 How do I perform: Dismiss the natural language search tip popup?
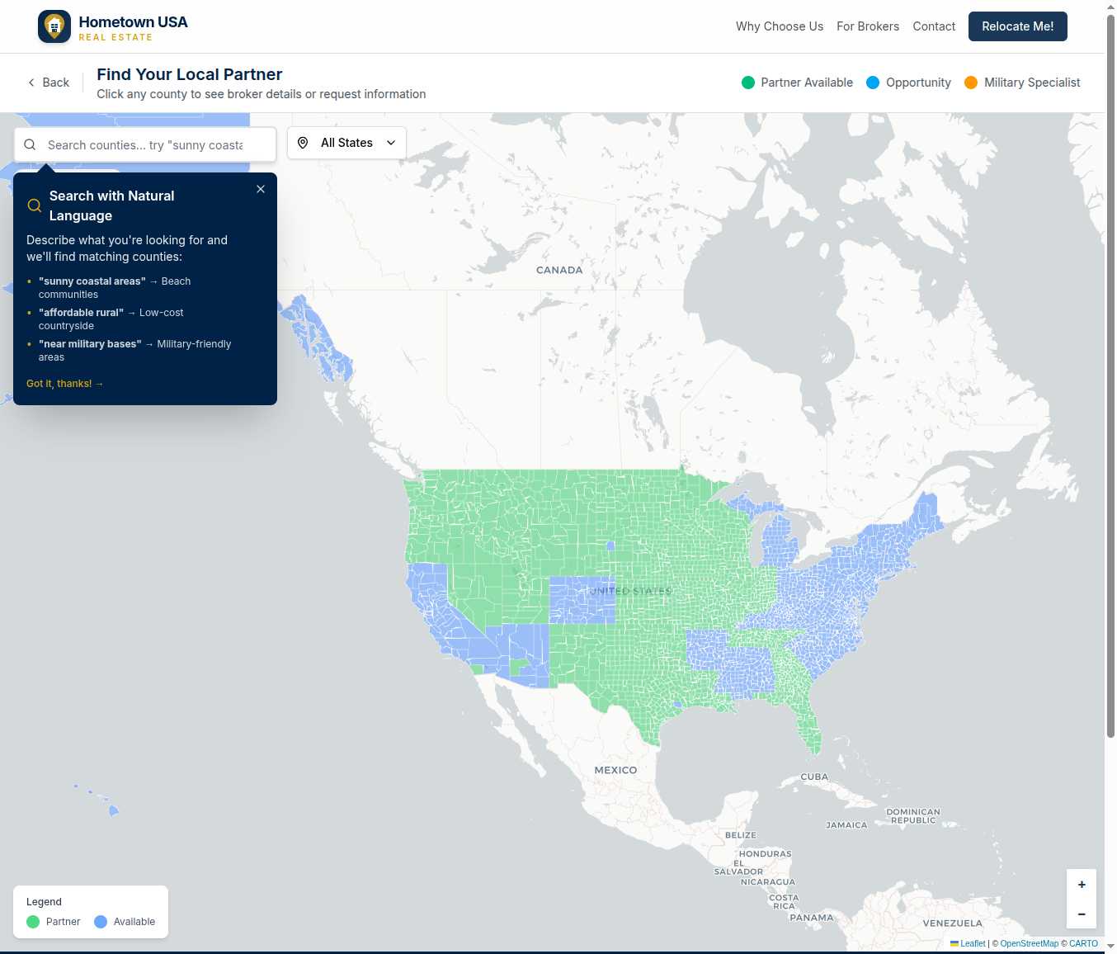tap(261, 189)
